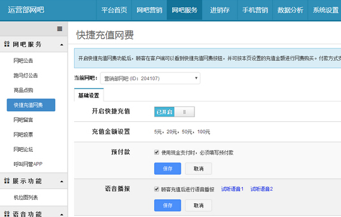
Task: Collapse the 网吧服务 sidebar section arrow
Action: (x=62, y=45)
